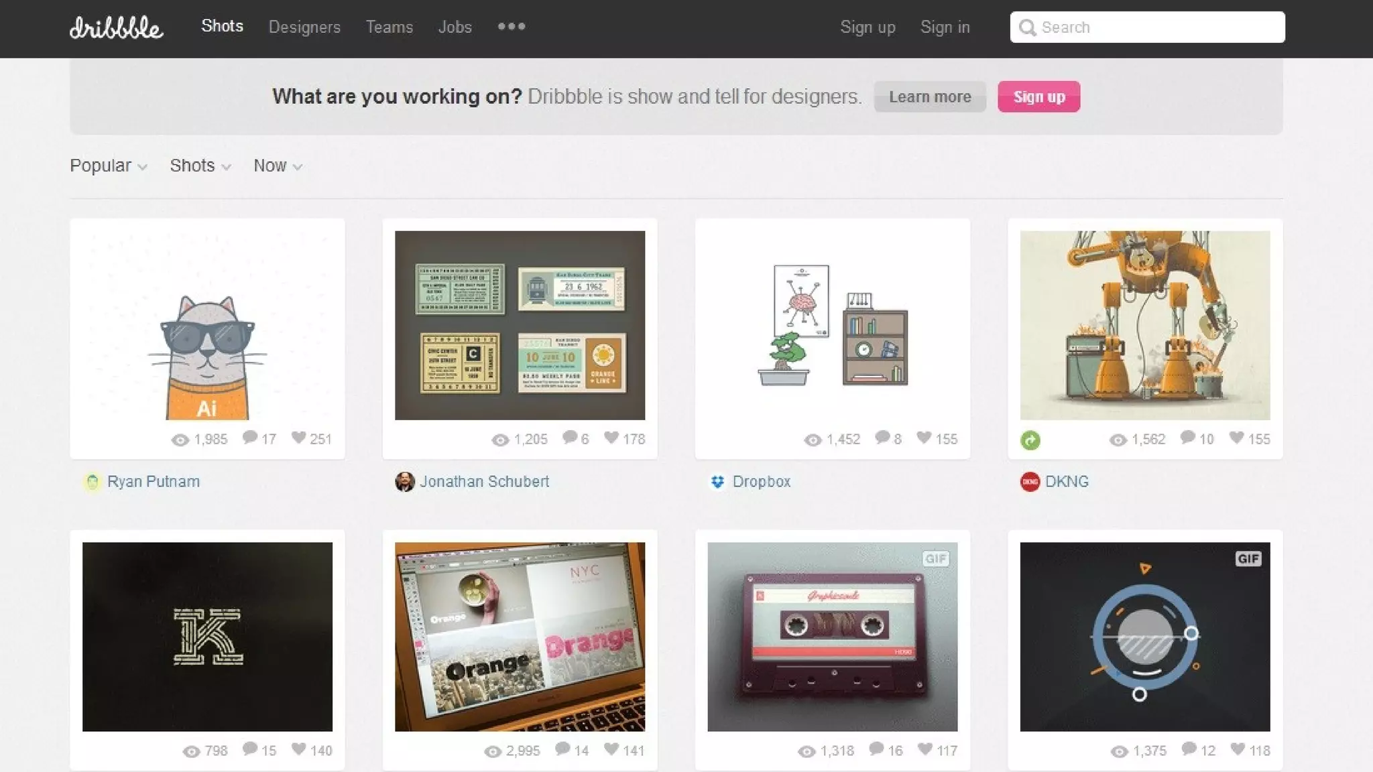The width and height of the screenshot is (1373, 772).
Task: Go to the Designers tab
Action: 304,27
